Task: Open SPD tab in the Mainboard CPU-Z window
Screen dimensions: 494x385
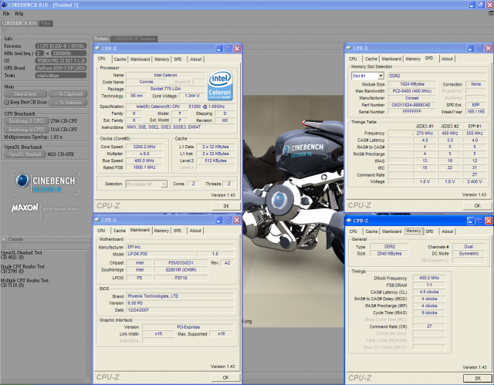Action: pos(178,231)
